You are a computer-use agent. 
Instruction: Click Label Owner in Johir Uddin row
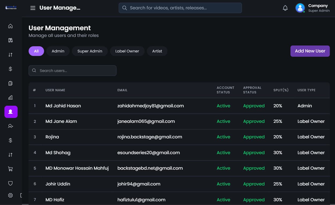[311, 184]
